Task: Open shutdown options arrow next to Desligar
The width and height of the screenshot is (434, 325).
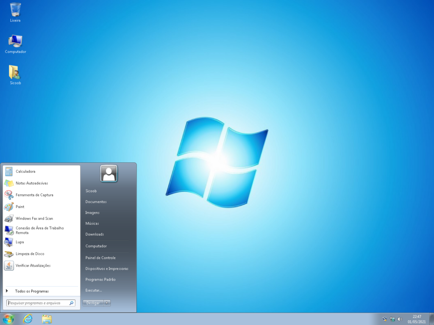Action: point(107,303)
